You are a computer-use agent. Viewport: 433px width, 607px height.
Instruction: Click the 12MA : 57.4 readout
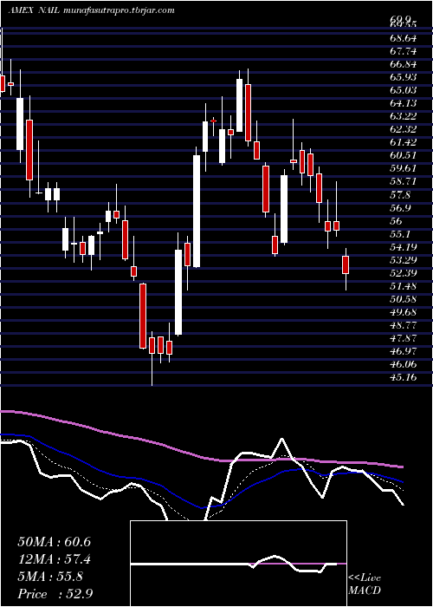[54, 559]
